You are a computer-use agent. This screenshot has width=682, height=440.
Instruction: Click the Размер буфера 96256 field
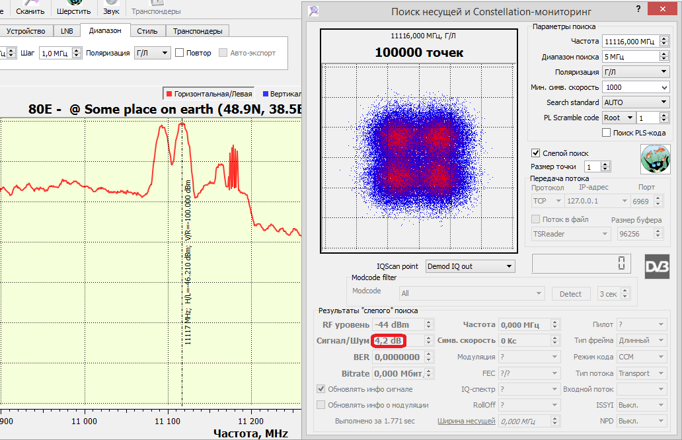pos(635,234)
